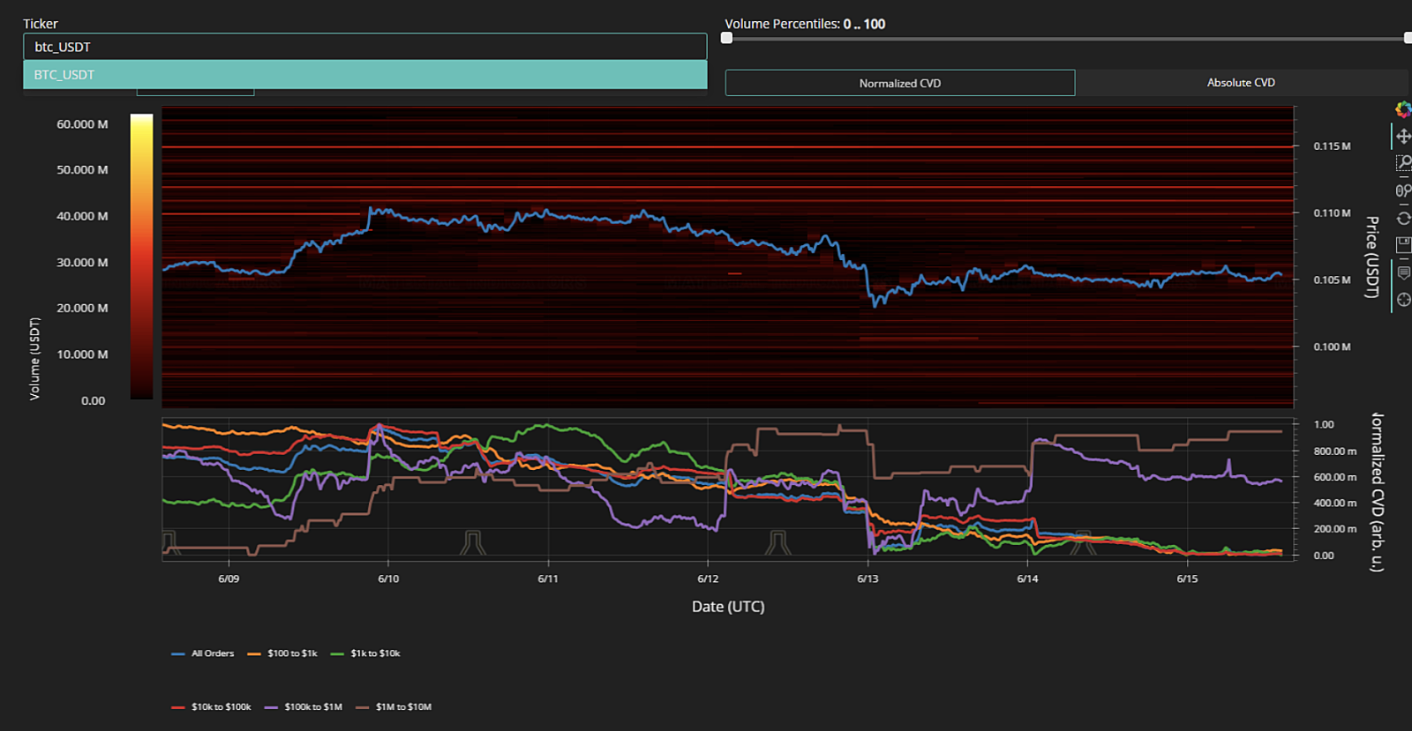The image size is (1412, 731).
Task: Click the Ticker label
Action: (41, 24)
